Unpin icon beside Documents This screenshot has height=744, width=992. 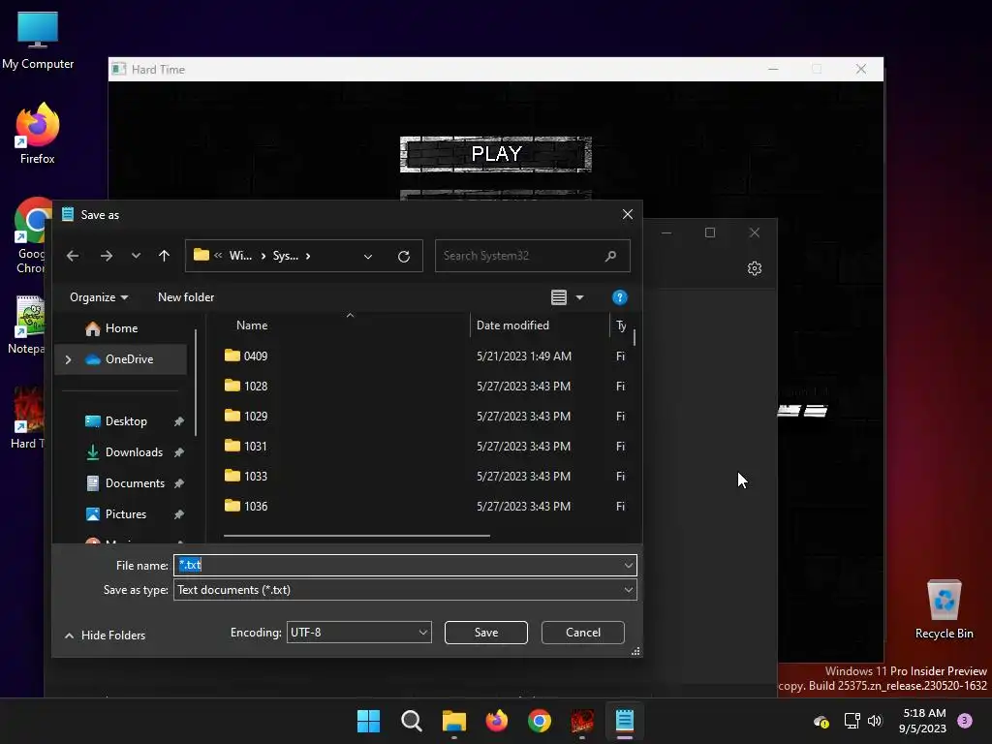179,483
